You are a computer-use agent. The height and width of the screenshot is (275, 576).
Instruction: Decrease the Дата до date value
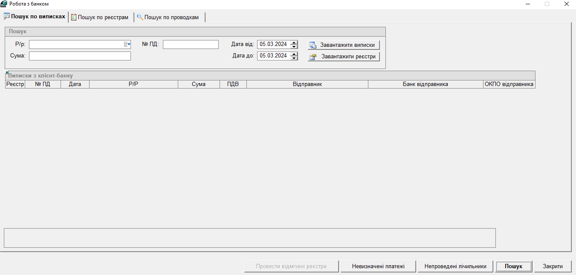(294, 58)
